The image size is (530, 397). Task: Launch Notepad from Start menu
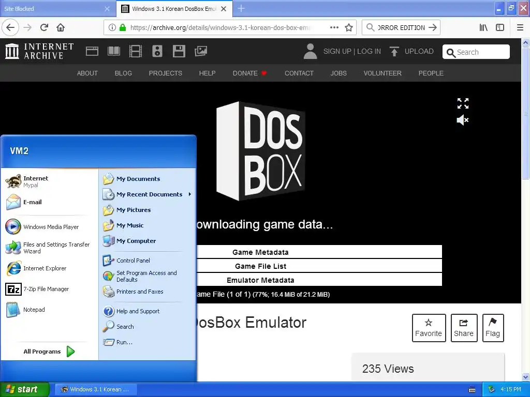(x=49, y=310)
